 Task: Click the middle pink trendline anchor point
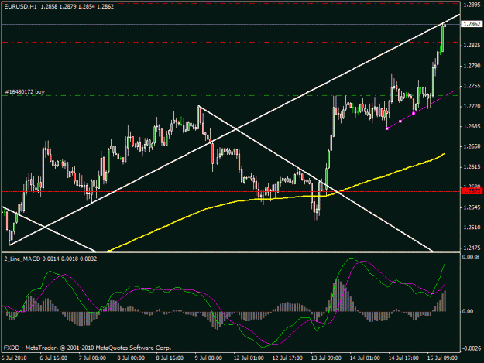click(400, 122)
